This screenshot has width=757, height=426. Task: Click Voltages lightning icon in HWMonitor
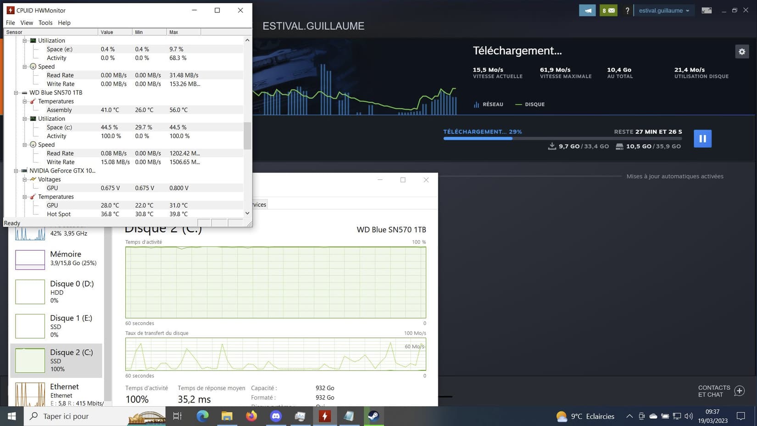(33, 179)
